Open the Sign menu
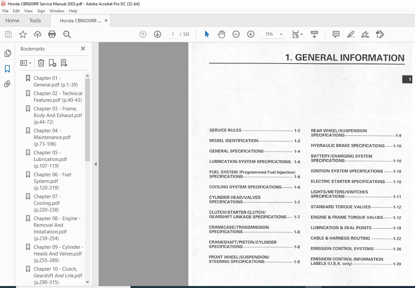This screenshot has width=415, height=288. tap(41, 11)
